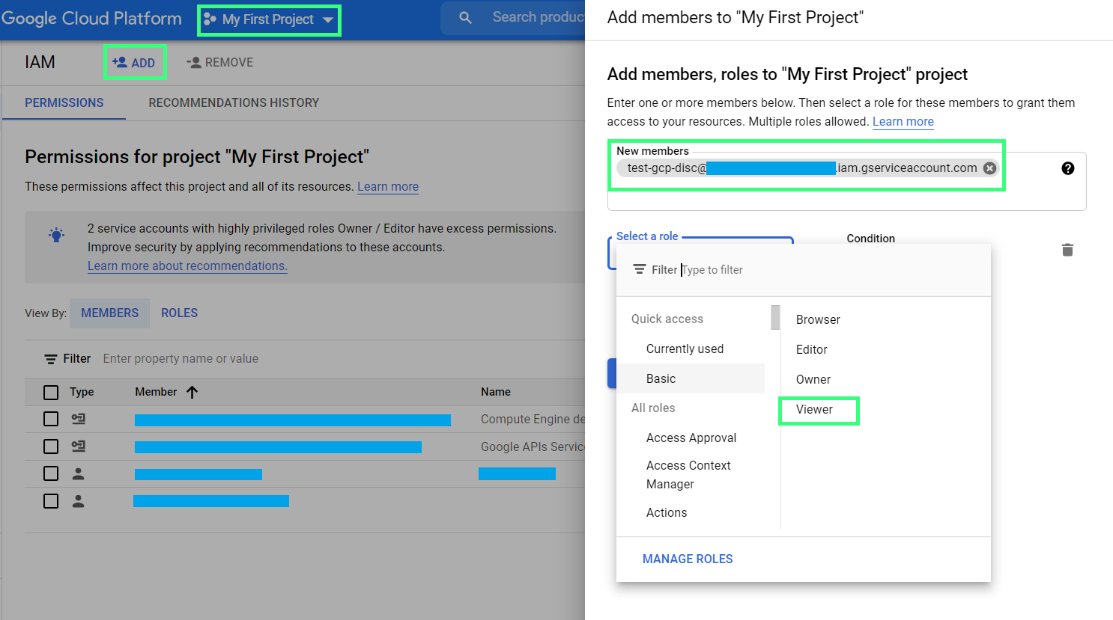Viewport: 1113px width, 620px height.
Task: Click the New members help question icon
Action: coord(1068,168)
